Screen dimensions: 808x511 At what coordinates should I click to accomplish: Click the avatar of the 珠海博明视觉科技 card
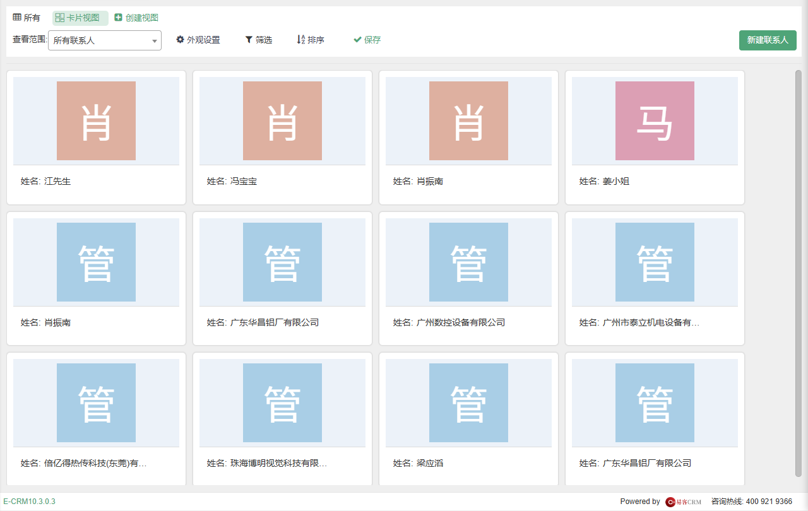coord(282,402)
